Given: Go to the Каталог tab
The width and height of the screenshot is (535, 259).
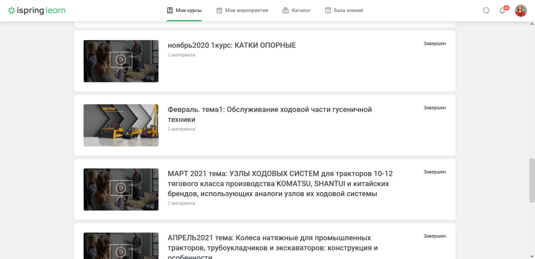Looking at the screenshot, I should click(297, 10).
